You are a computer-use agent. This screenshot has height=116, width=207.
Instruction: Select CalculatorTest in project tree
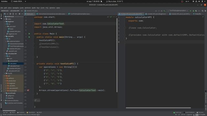click(15, 66)
